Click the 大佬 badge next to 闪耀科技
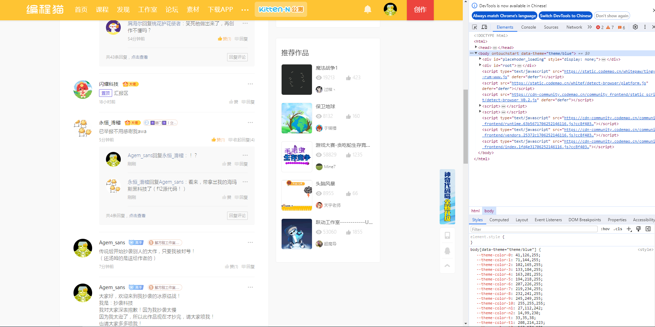 [x=131, y=84]
